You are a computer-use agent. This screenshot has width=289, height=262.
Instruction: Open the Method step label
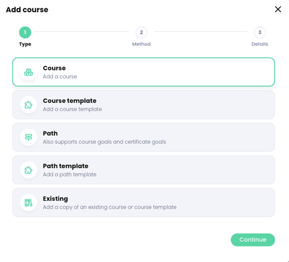[x=141, y=44]
